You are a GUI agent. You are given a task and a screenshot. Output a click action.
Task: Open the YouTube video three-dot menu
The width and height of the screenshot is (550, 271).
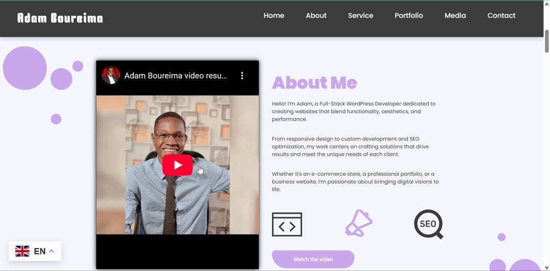click(x=242, y=76)
